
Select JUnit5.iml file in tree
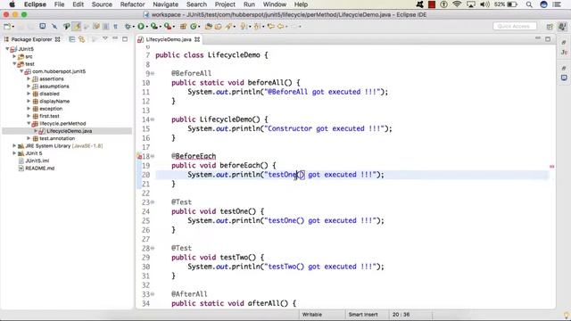point(37,160)
